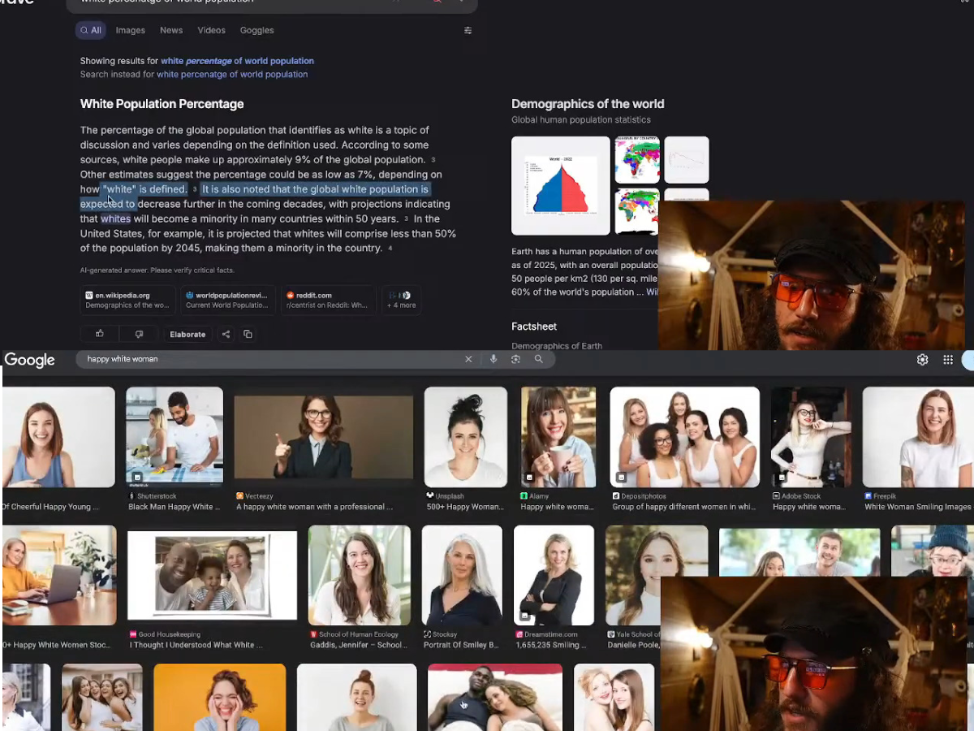Open the couple on red background image

[495, 697]
